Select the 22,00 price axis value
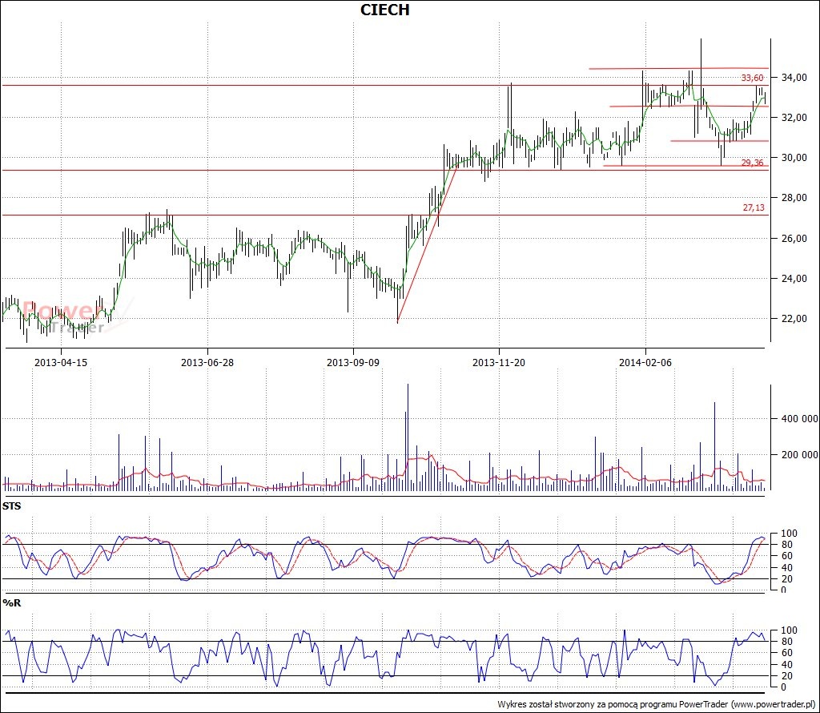This screenshot has width=820, height=713. (x=794, y=319)
